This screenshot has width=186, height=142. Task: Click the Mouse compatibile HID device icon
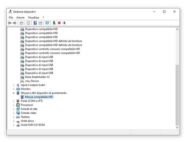click(22, 97)
